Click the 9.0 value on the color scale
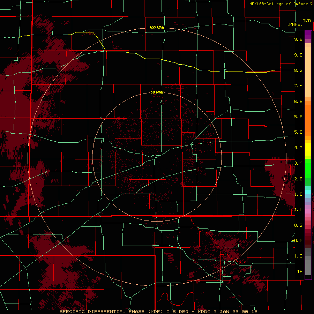Screen dimensions: 314x314 pos(298,55)
